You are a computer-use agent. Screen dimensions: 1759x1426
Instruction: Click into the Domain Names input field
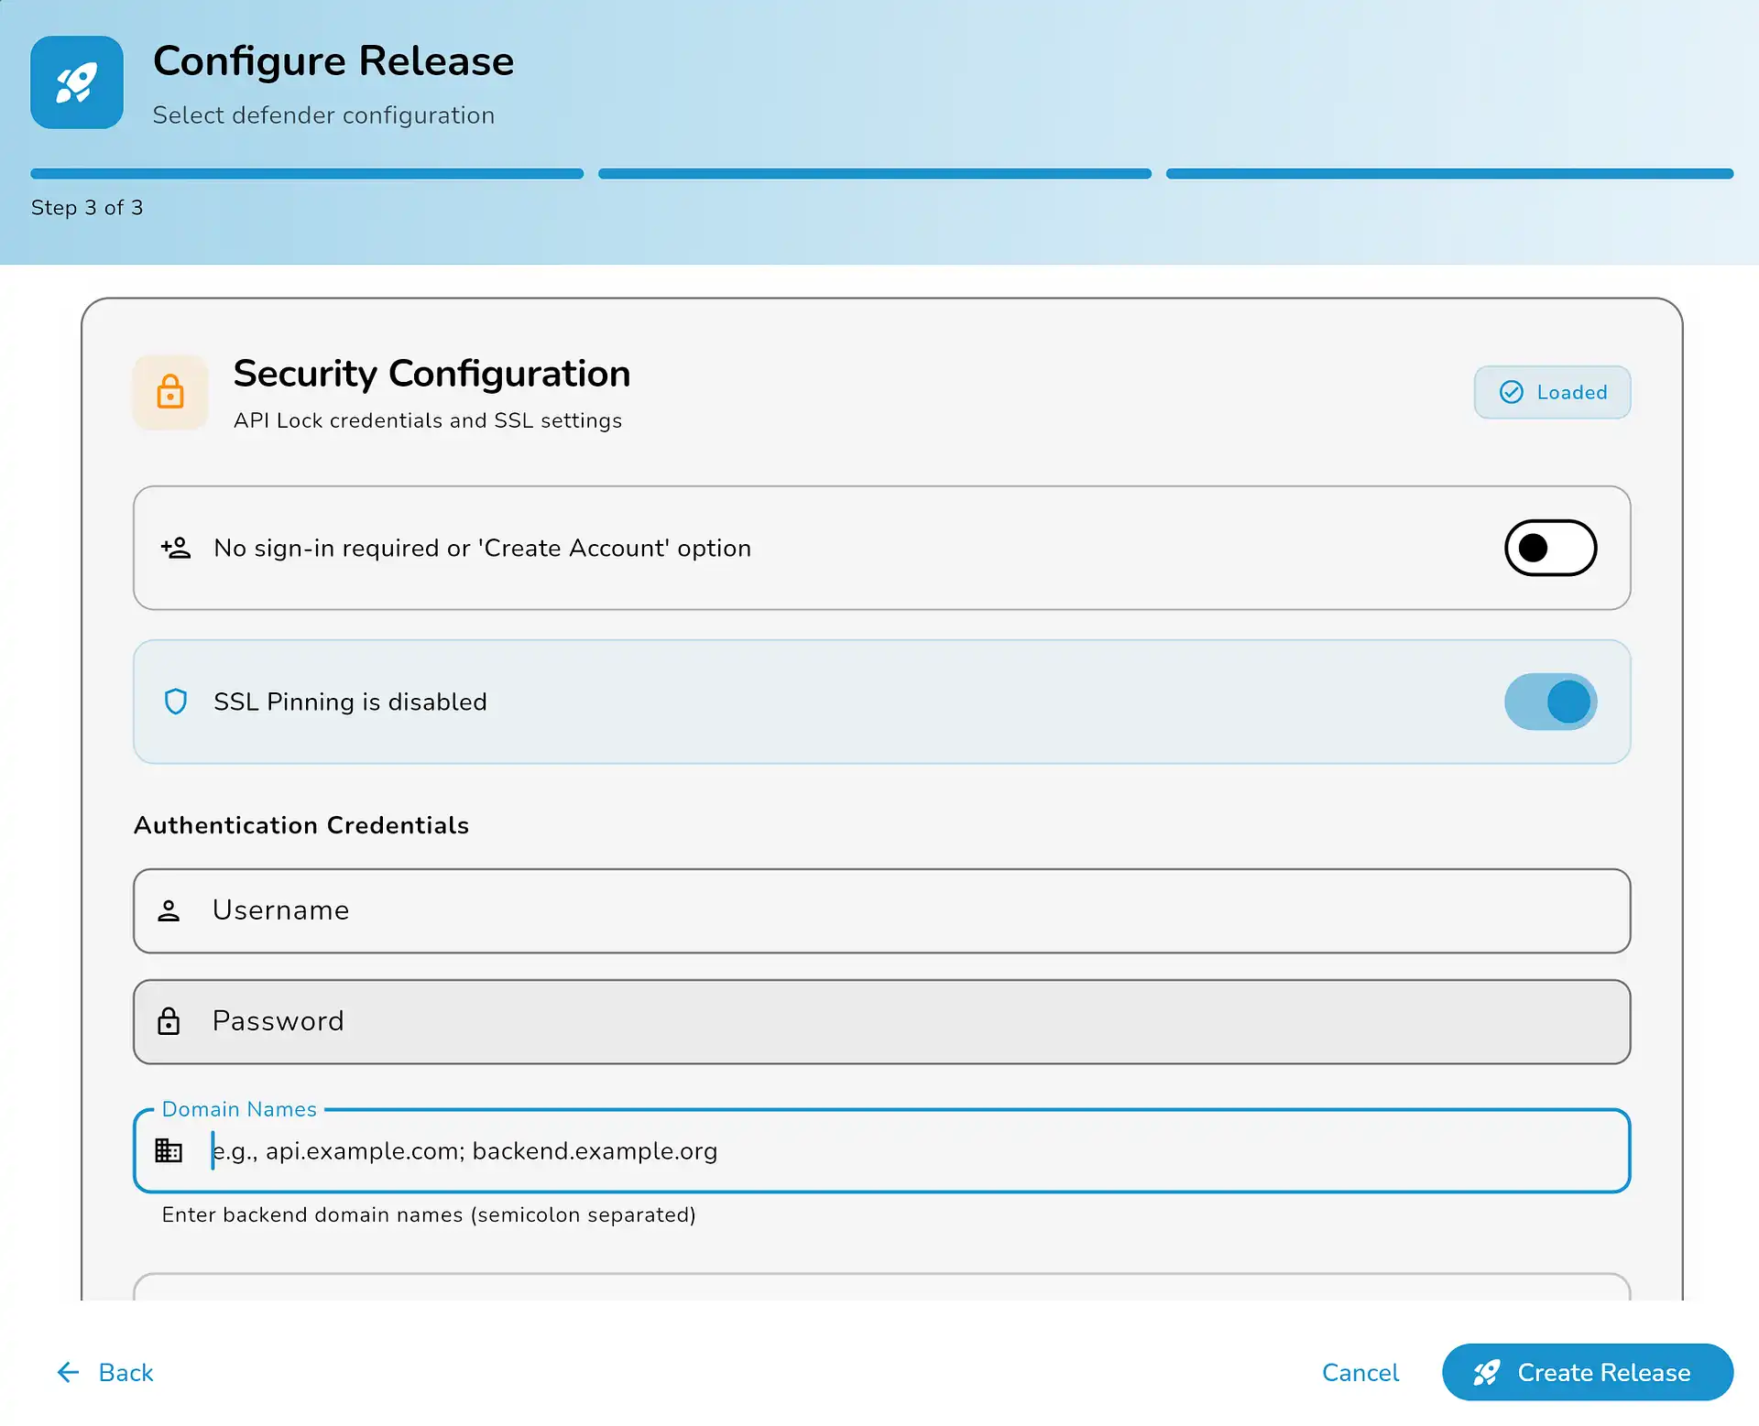[881, 1150]
